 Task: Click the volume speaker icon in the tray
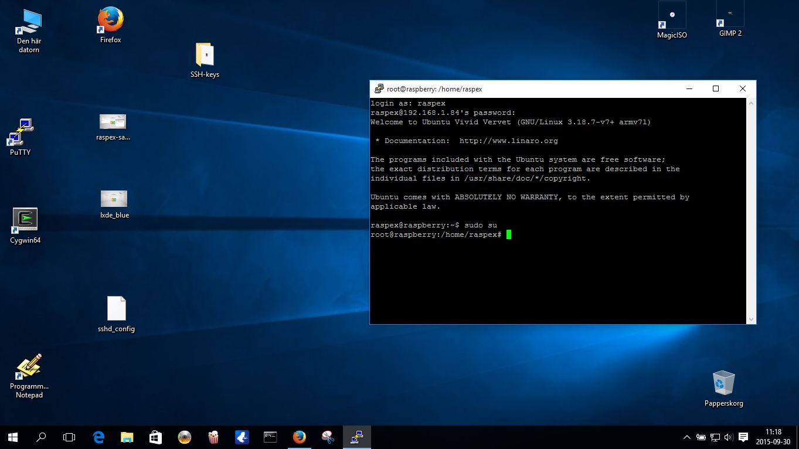click(729, 437)
